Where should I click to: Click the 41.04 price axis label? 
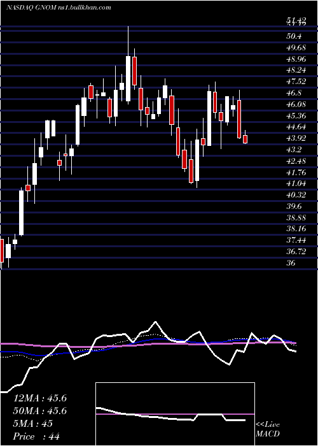tap(296, 183)
